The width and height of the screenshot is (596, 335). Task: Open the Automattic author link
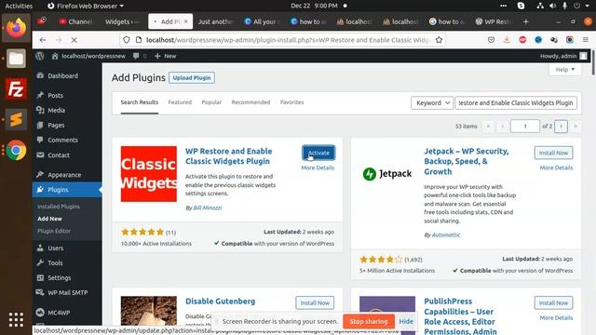tap(446, 234)
